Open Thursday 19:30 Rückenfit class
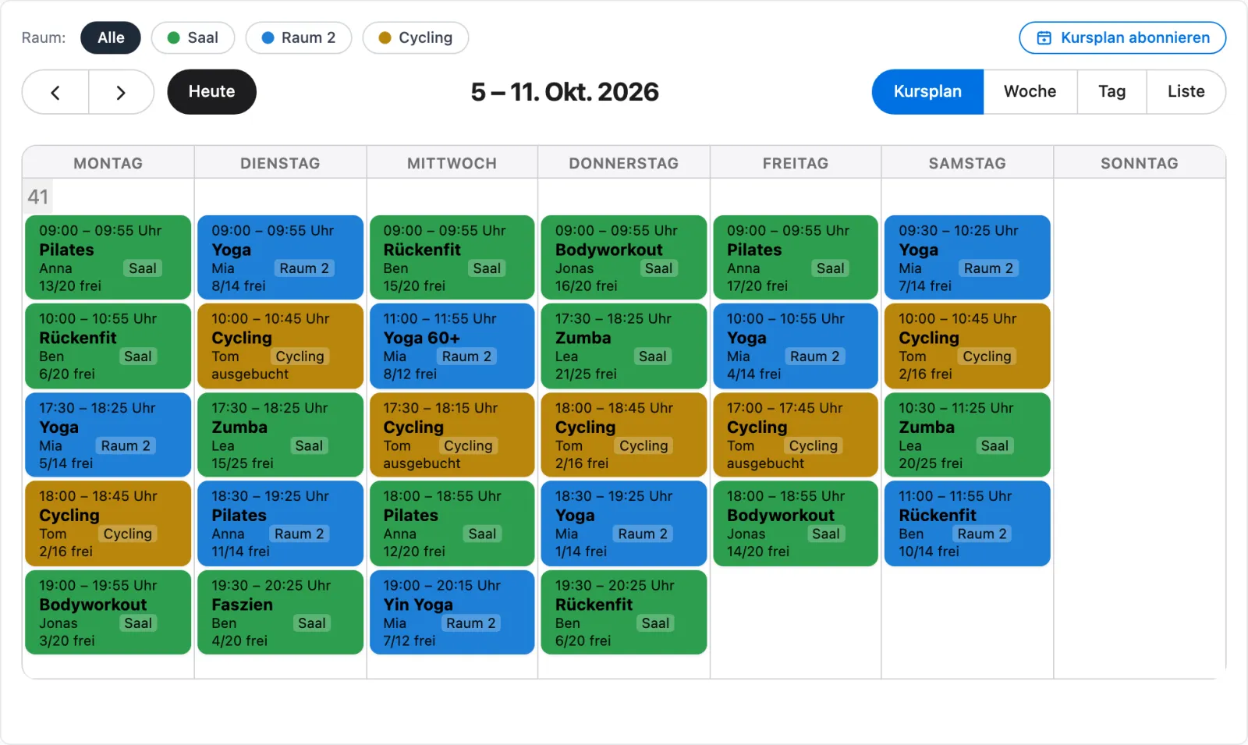This screenshot has height=745, width=1248. (624, 612)
